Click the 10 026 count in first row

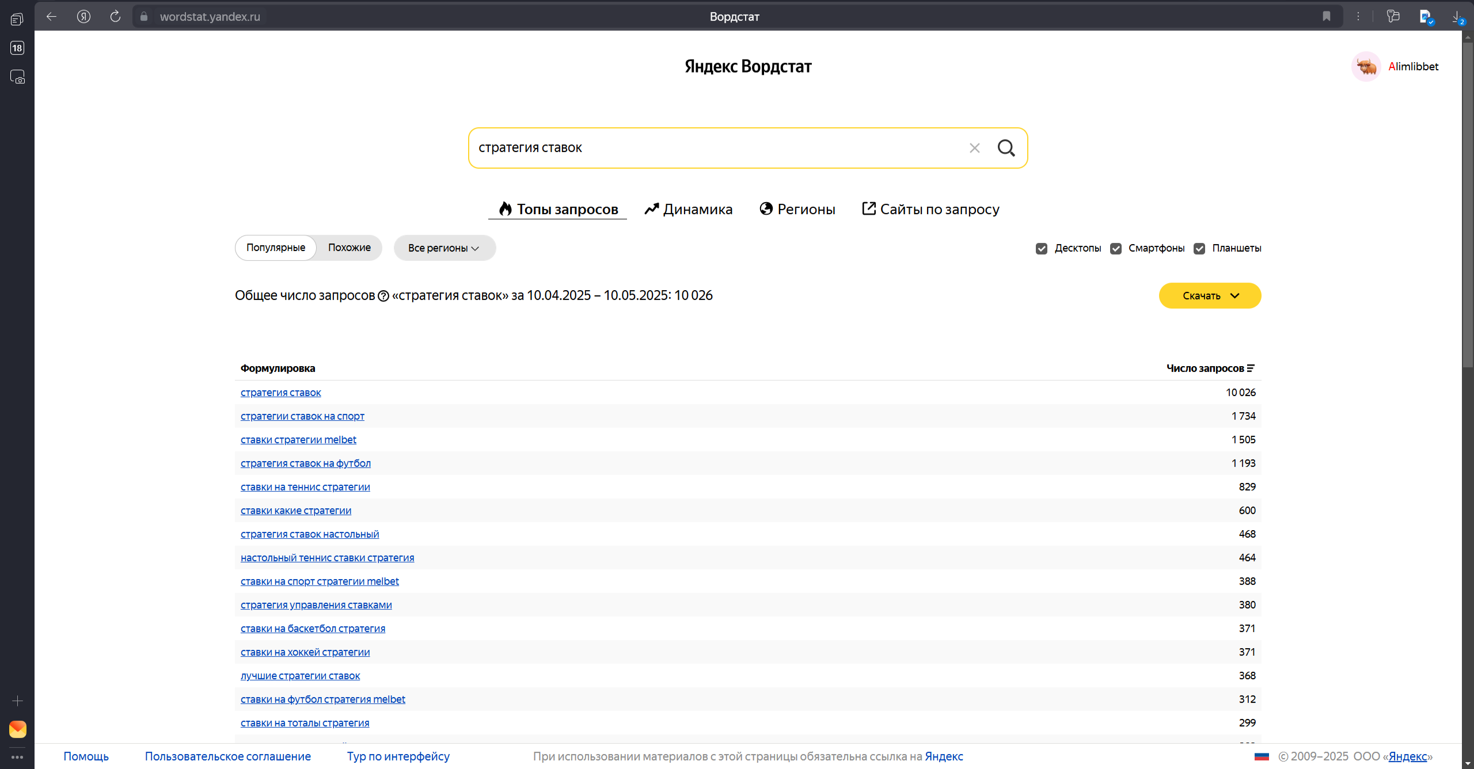pyautogui.click(x=1241, y=393)
